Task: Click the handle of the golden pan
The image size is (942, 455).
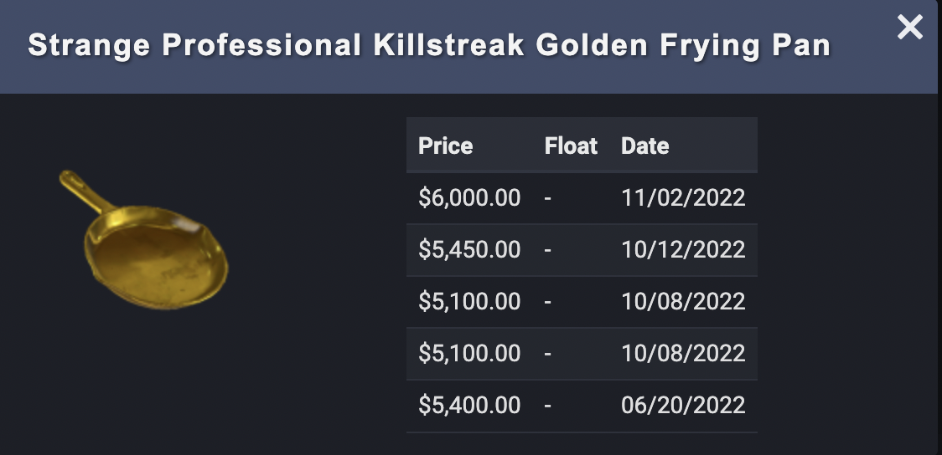Action: pyautogui.click(x=84, y=192)
